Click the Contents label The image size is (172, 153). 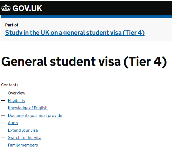tap(10, 85)
